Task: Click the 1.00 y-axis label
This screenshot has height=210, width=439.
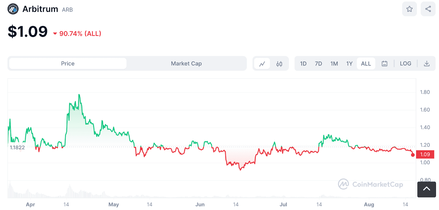Action: [x=425, y=162]
